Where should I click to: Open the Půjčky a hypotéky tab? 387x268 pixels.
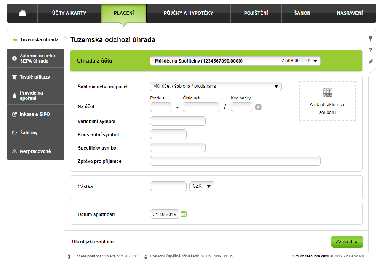coord(188,13)
